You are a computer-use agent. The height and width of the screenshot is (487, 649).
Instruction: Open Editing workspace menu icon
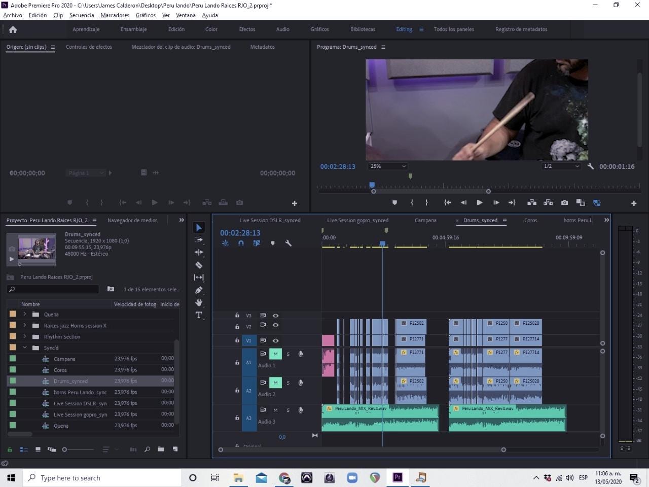(x=421, y=29)
